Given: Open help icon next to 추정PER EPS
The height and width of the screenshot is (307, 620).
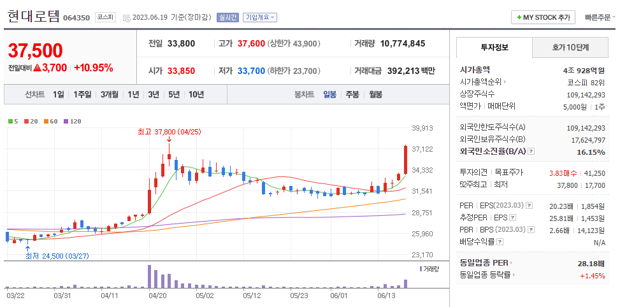Looking at the screenshot, I should (x=512, y=218).
